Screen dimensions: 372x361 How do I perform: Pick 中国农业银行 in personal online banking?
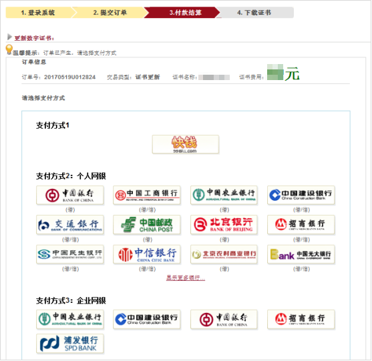tap(224, 196)
